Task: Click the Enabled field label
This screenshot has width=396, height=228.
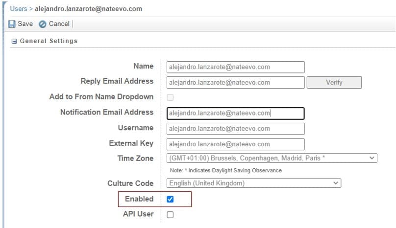Action: 139,199
